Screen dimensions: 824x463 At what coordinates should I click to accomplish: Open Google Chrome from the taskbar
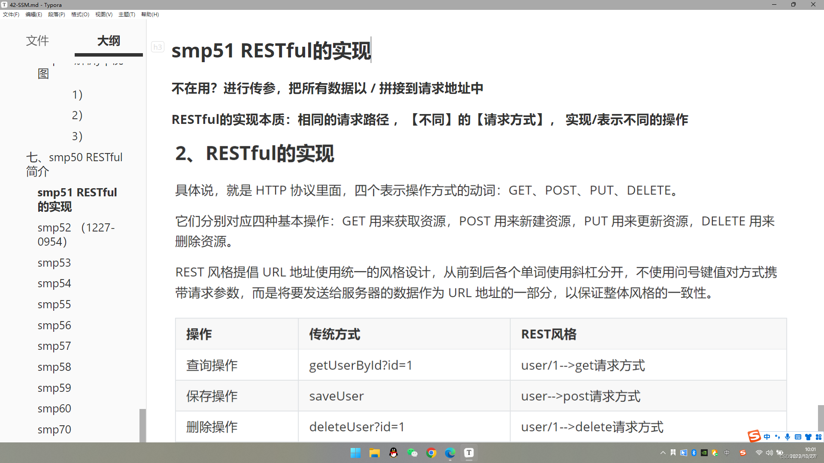[x=431, y=452]
